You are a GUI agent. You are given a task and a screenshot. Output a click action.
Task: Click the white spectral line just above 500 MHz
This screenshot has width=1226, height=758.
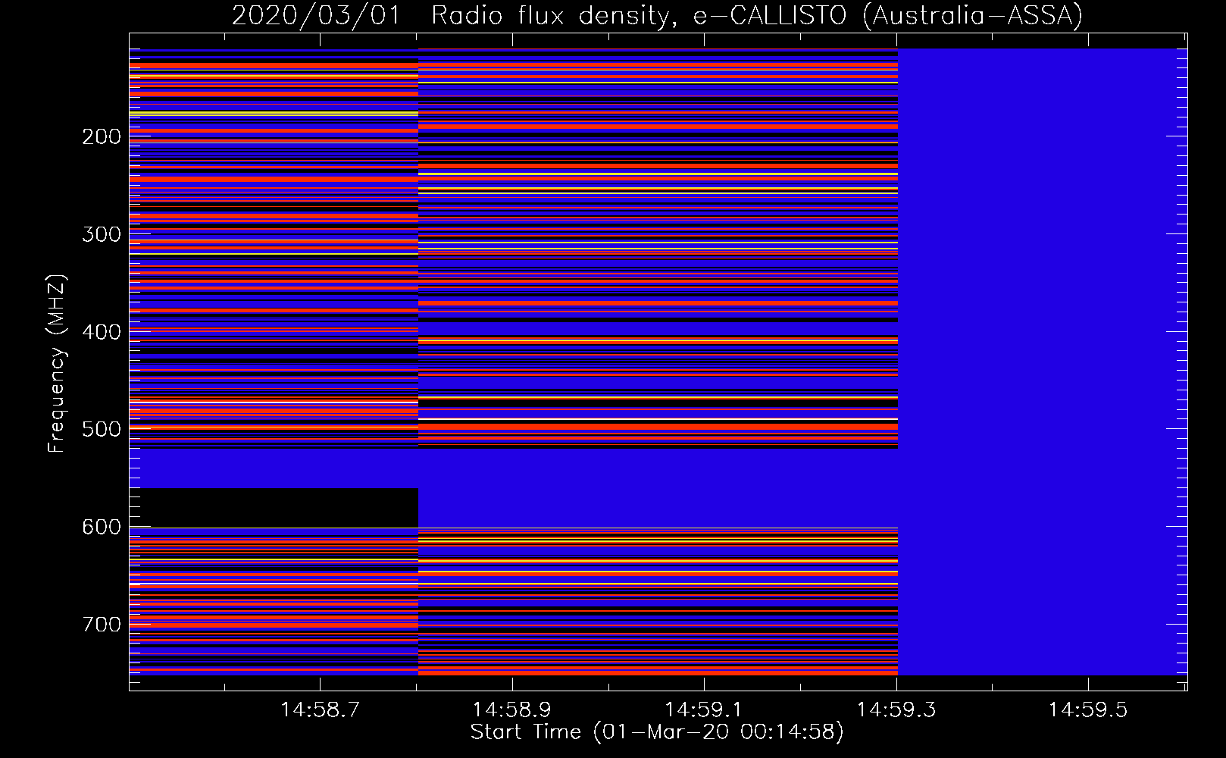[658, 418]
